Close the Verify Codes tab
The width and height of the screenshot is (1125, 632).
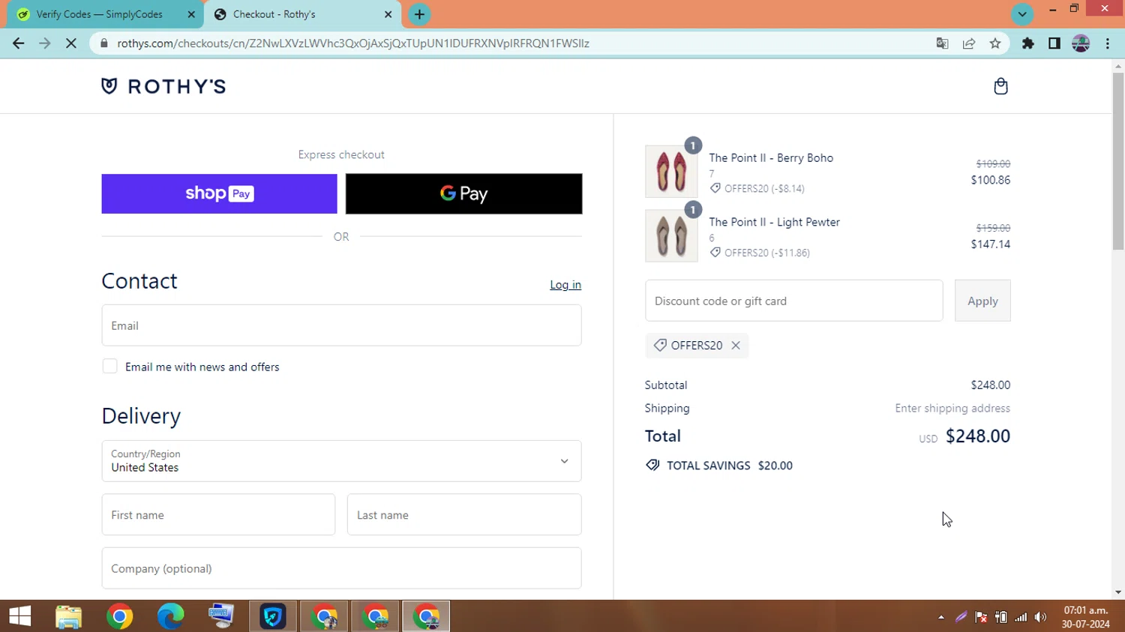191,14
